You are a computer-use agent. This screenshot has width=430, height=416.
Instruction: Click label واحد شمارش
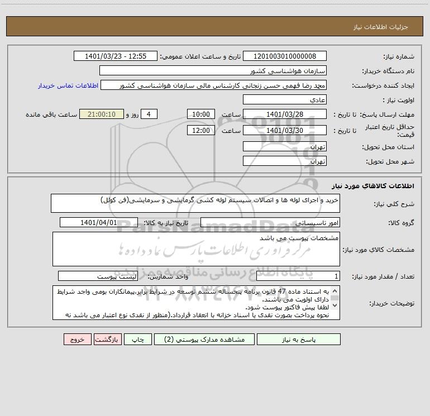coord(168,277)
